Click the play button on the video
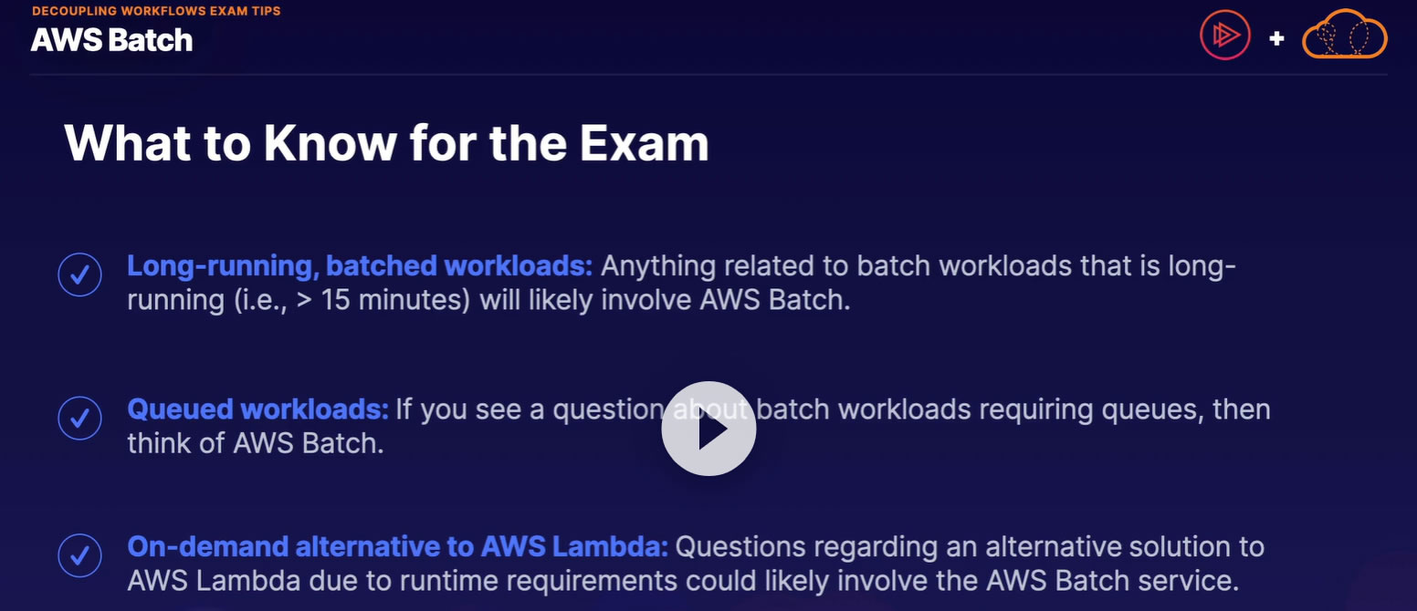 (708, 429)
